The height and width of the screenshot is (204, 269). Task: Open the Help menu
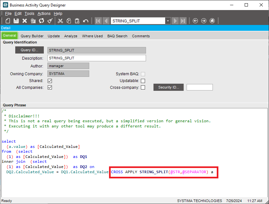[58, 14]
